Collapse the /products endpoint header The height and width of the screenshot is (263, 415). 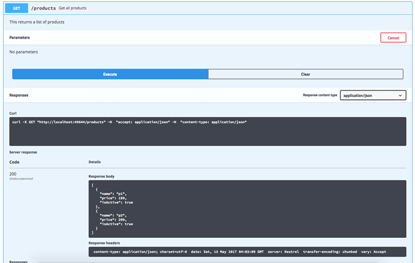coord(208,8)
